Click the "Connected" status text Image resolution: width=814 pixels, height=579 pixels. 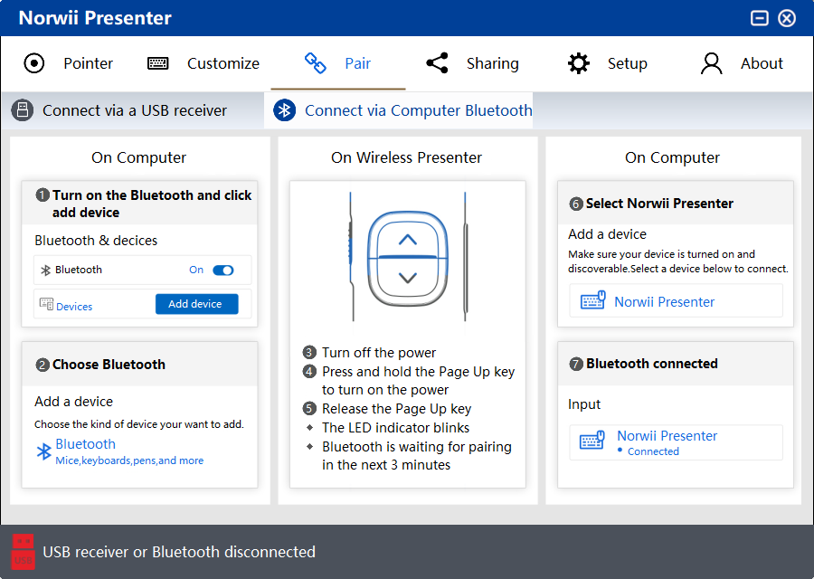coord(653,451)
